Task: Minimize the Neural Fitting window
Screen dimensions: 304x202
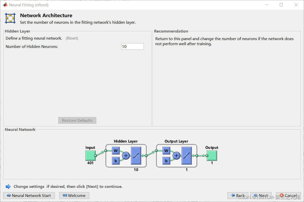Action: point(266,5)
